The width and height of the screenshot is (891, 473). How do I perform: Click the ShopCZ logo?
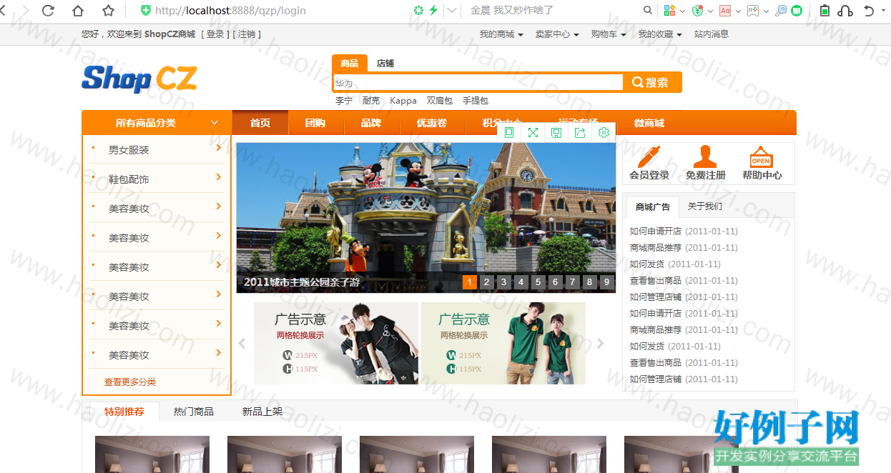pos(139,79)
